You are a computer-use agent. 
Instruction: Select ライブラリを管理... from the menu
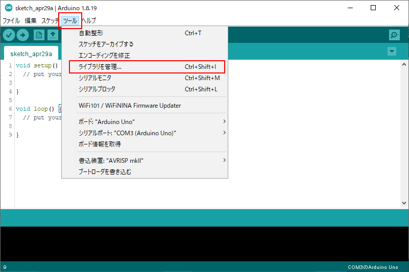pos(100,67)
